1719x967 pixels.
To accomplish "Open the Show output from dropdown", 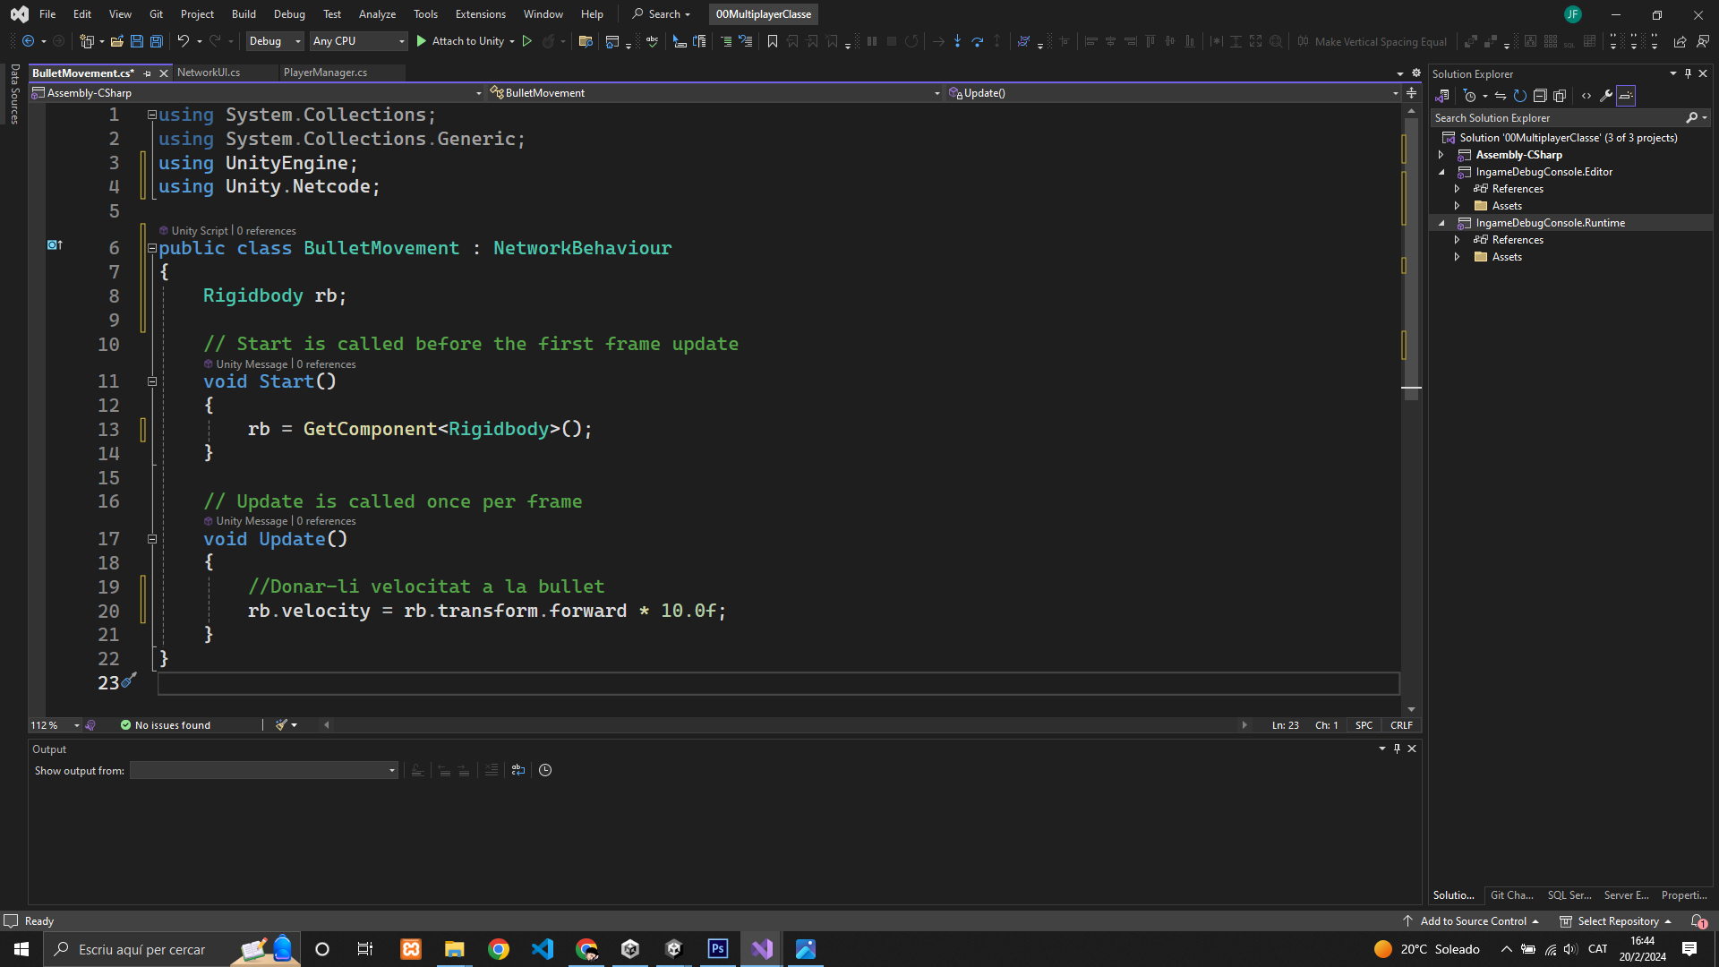I will tap(263, 771).
